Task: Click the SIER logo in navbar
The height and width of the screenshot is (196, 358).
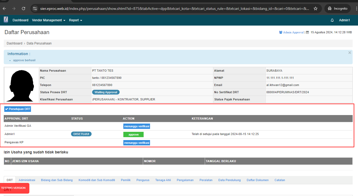Action: click(x=6, y=20)
